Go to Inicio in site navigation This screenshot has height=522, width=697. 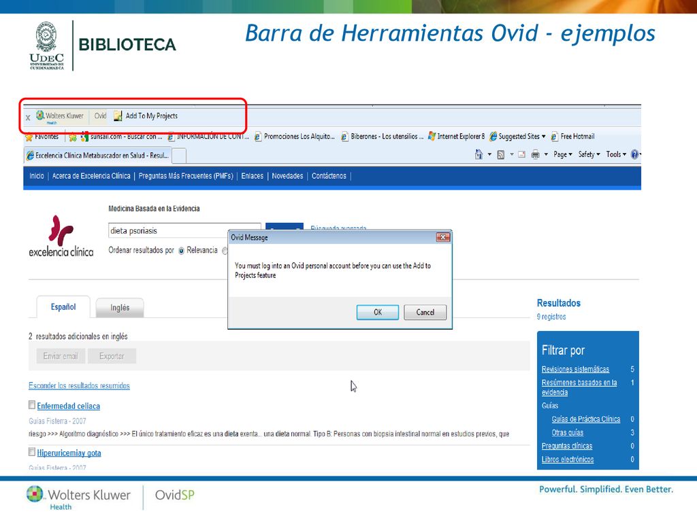pyautogui.click(x=37, y=176)
